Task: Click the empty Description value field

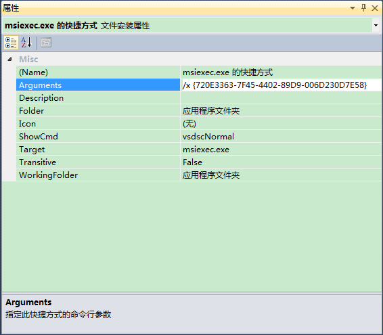Action: pos(281,98)
